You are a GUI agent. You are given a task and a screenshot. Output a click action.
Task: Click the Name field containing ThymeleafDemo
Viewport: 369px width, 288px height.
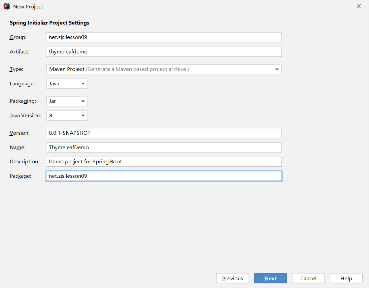(164, 148)
